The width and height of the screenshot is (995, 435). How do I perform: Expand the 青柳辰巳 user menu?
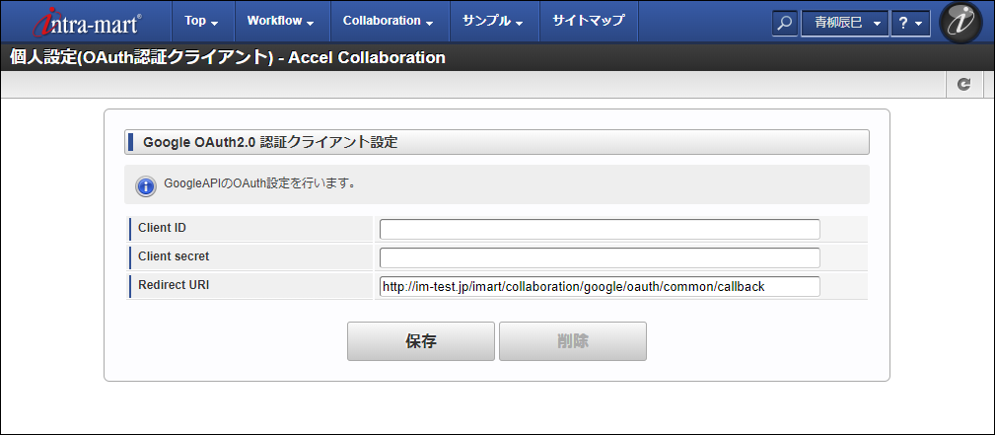point(844,23)
